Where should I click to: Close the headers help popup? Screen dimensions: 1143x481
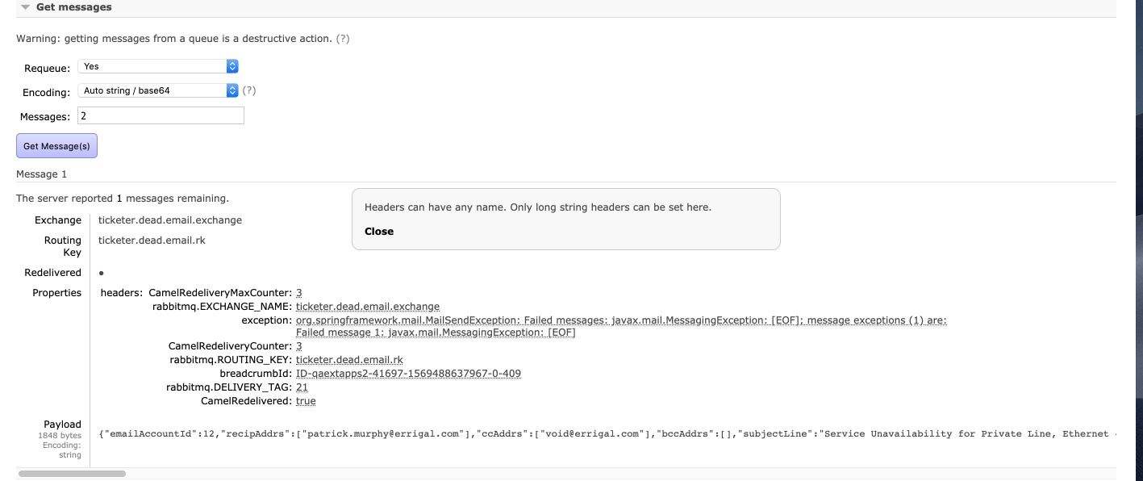point(379,232)
